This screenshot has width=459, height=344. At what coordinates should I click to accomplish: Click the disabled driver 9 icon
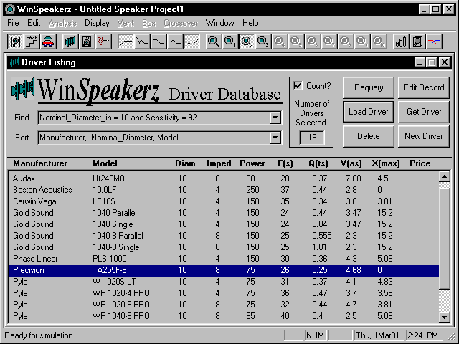362,42
